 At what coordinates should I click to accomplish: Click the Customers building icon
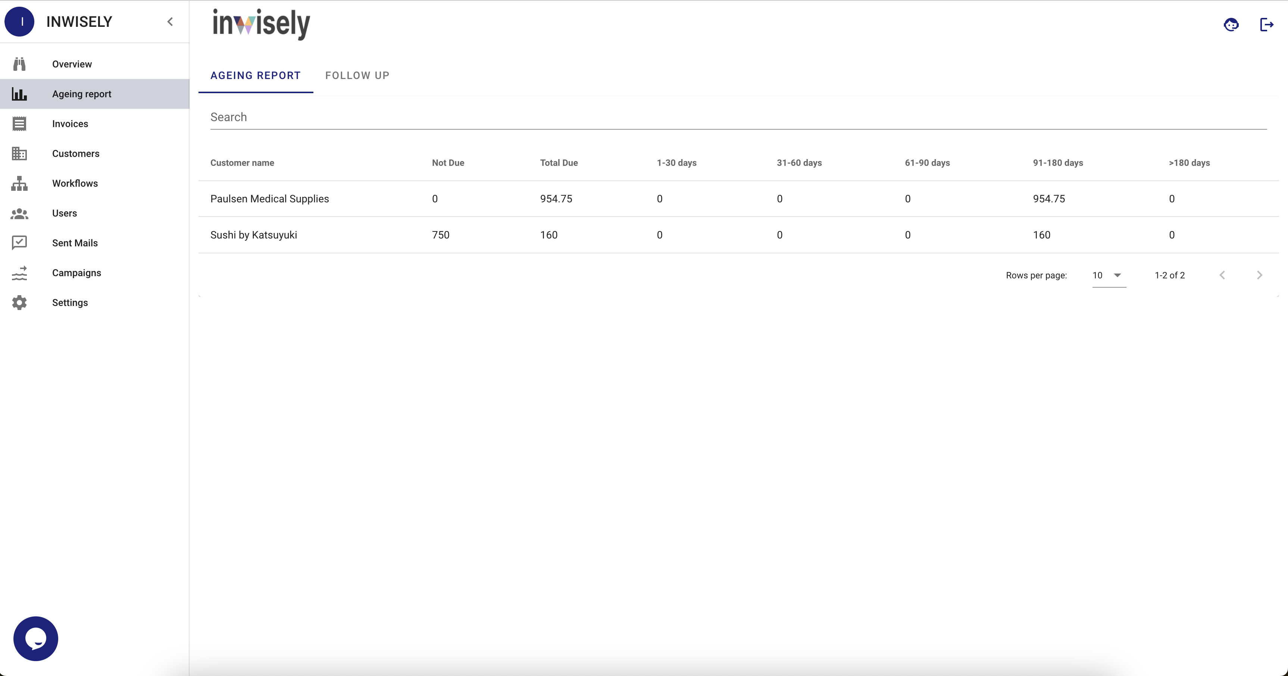coord(19,154)
